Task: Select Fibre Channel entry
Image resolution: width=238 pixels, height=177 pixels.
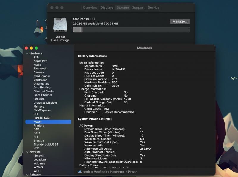Action: [43, 95]
